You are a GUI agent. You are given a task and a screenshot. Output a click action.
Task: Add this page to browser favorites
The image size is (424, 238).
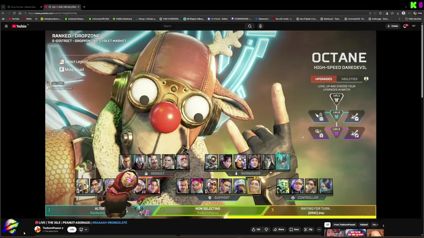click(x=375, y=13)
